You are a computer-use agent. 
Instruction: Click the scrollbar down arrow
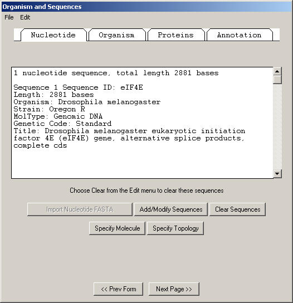(277, 174)
